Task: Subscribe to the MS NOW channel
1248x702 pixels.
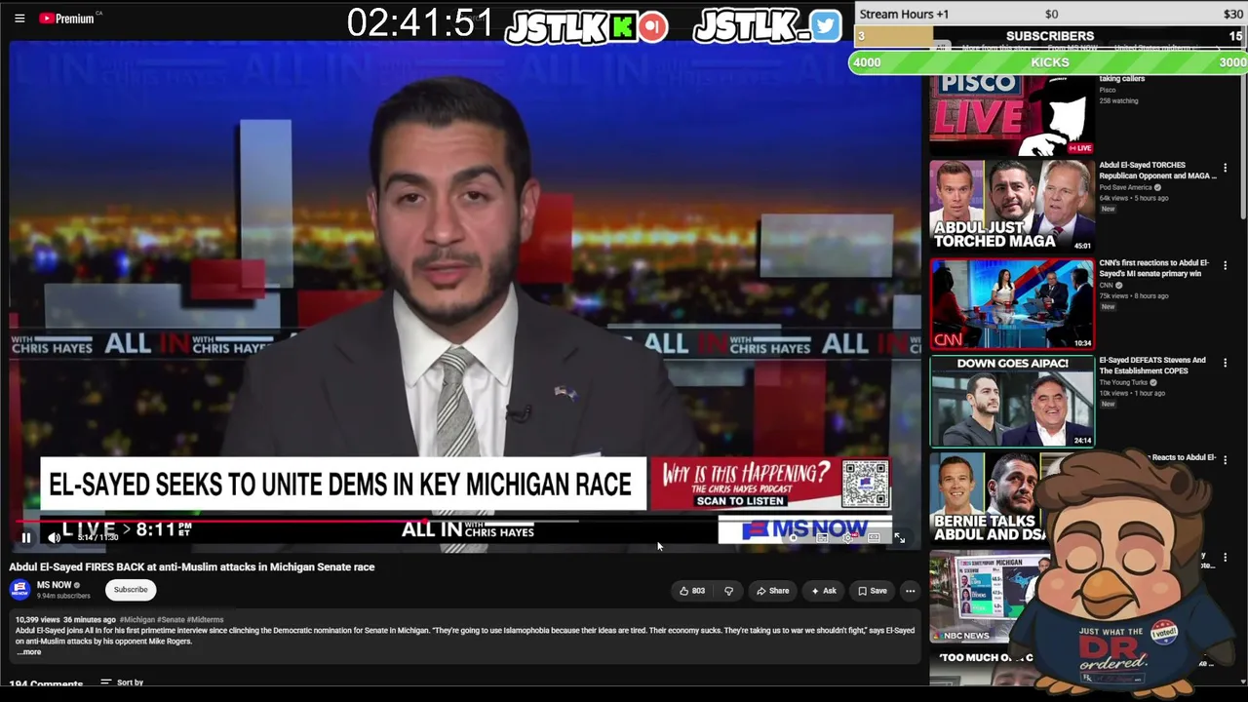Action: tap(131, 590)
